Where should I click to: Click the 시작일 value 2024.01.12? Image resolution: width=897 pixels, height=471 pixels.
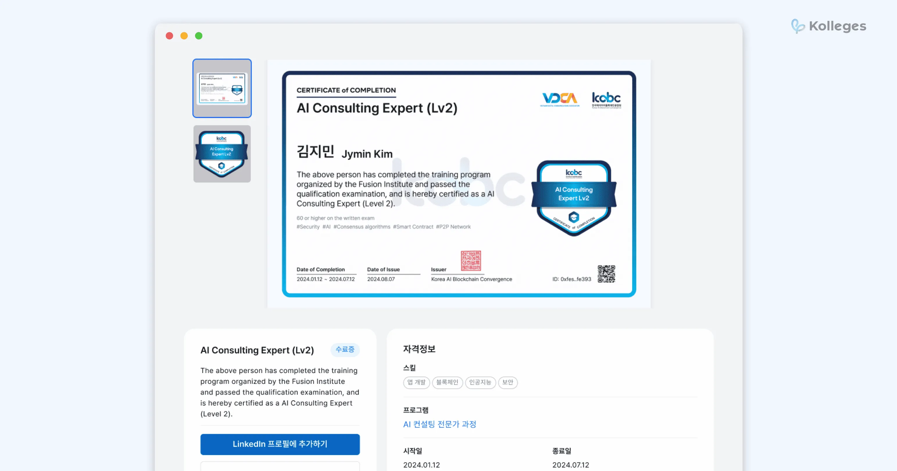coord(421,465)
